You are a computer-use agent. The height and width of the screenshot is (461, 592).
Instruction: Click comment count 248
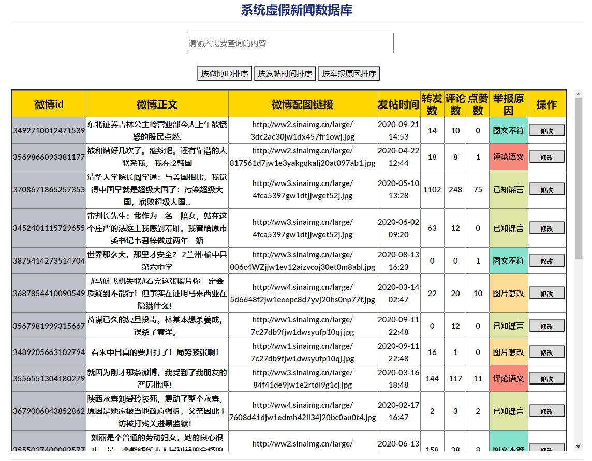[x=455, y=189]
